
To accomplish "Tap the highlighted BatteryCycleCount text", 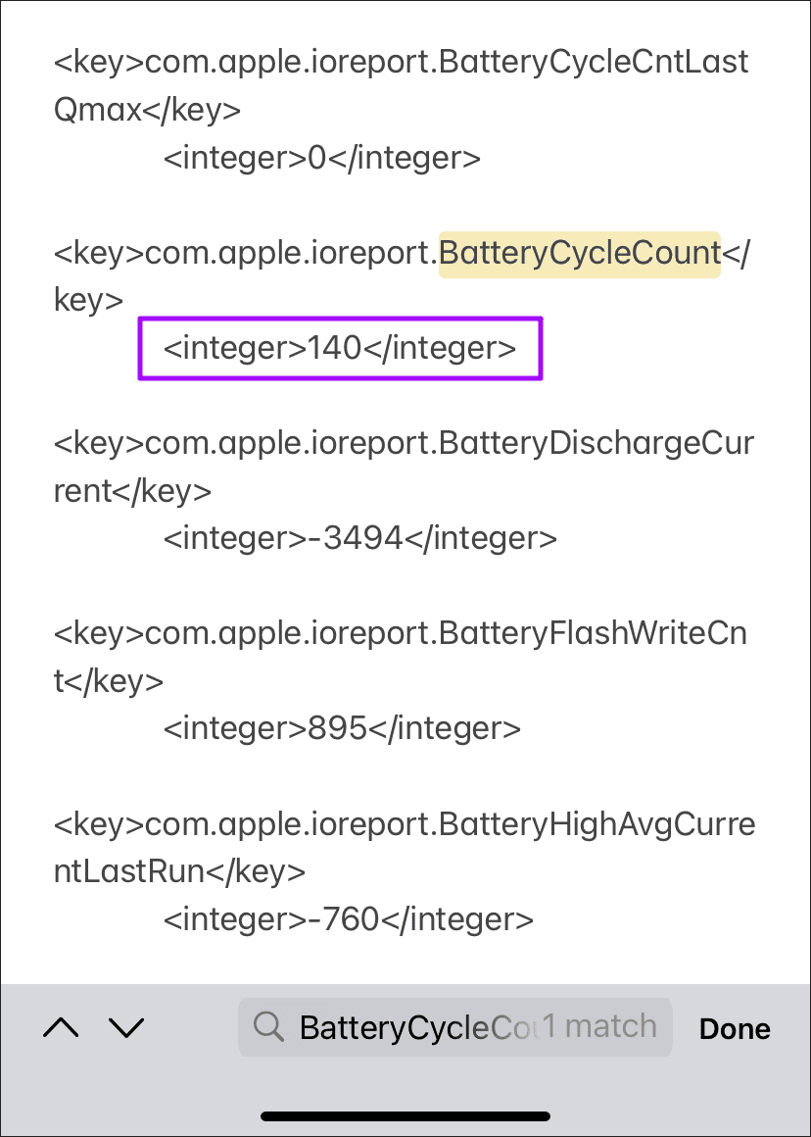I will pyautogui.click(x=579, y=253).
